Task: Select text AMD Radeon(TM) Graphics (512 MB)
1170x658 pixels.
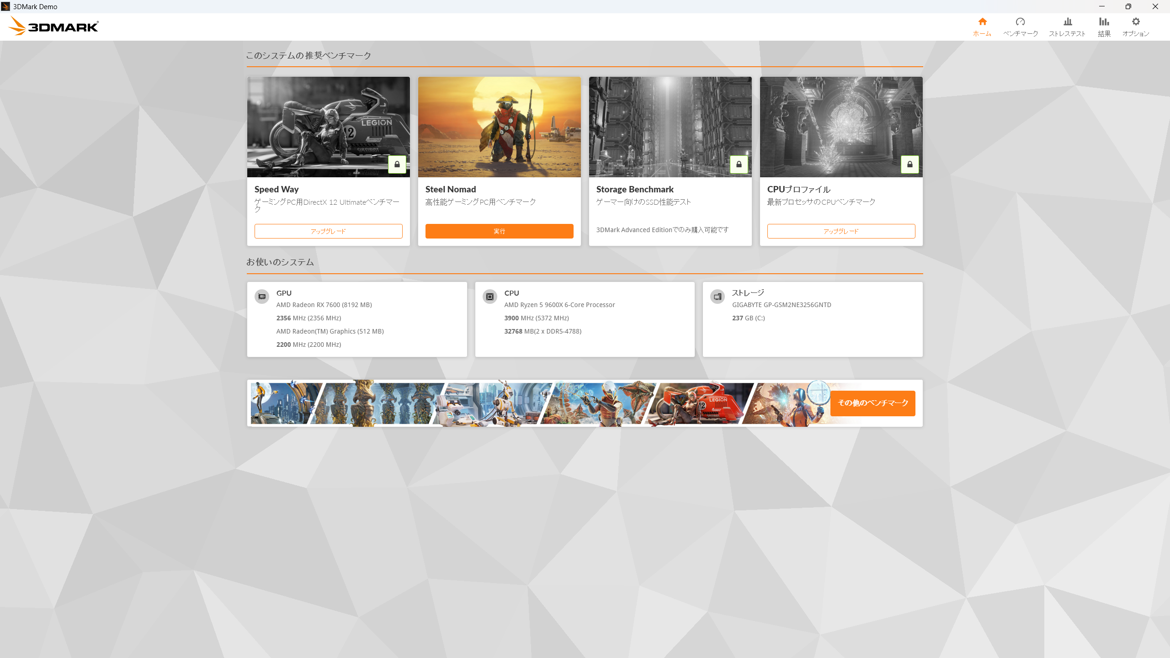Action: 330,331
